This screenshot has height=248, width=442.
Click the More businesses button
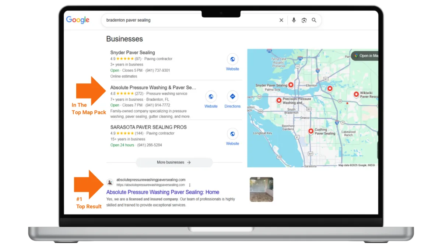click(x=174, y=162)
